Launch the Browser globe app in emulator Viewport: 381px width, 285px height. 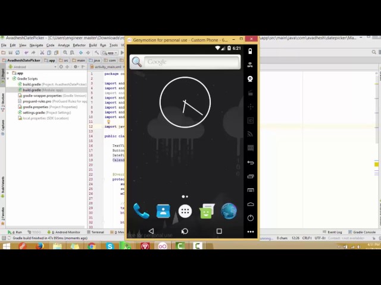[x=229, y=211]
